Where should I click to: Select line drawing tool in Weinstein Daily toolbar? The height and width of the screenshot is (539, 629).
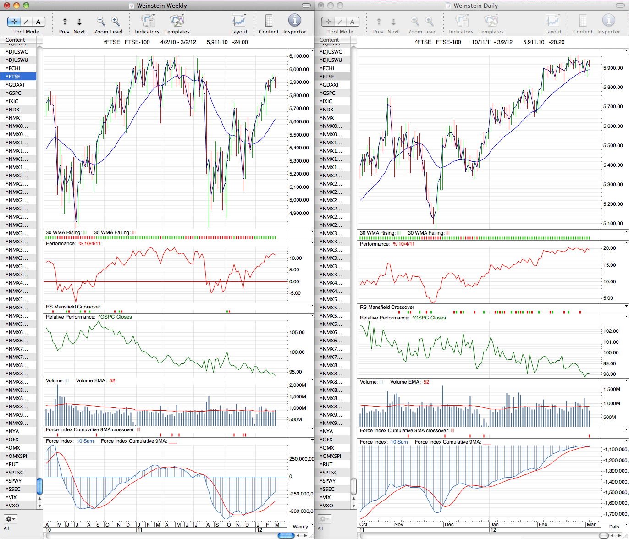coord(340,22)
